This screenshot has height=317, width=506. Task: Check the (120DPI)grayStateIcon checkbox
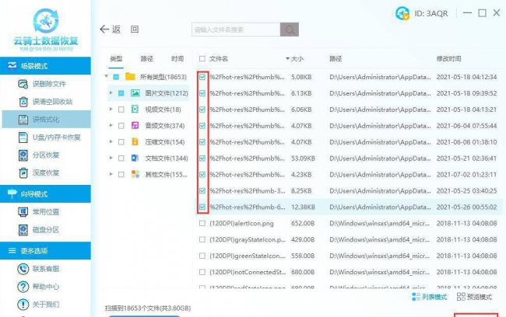point(202,239)
